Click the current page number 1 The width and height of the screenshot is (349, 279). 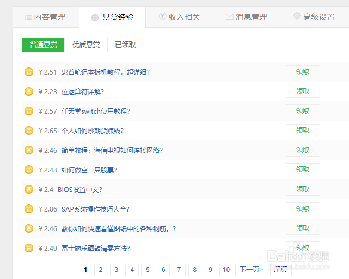tap(85, 270)
